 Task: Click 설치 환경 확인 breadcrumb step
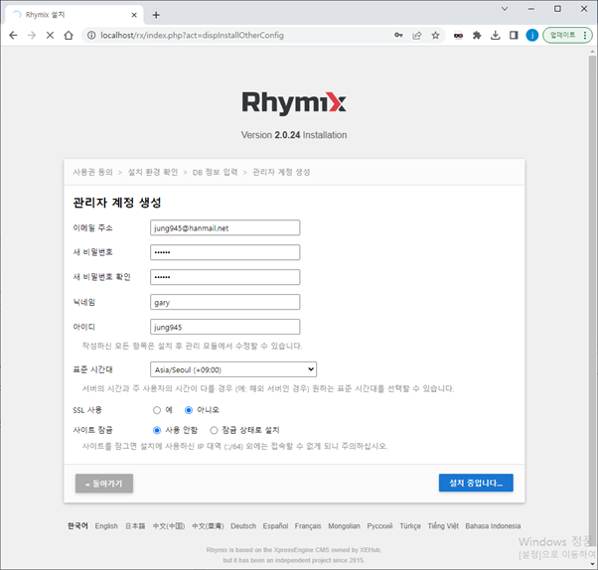coord(153,173)
